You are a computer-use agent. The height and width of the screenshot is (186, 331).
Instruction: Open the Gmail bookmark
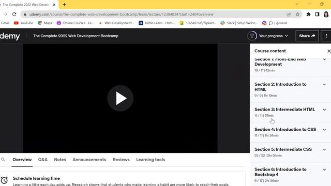(5, 23)
